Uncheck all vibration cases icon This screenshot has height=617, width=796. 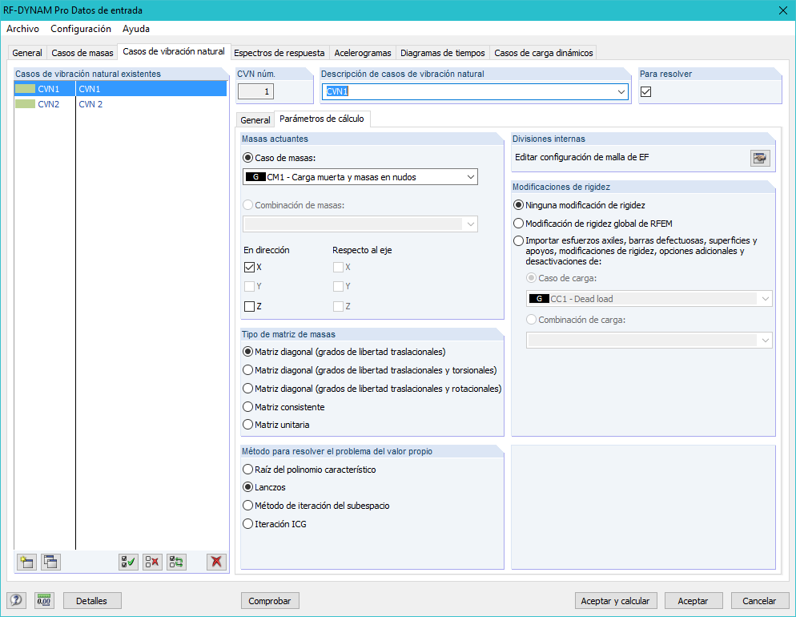(x=152, y=562)
